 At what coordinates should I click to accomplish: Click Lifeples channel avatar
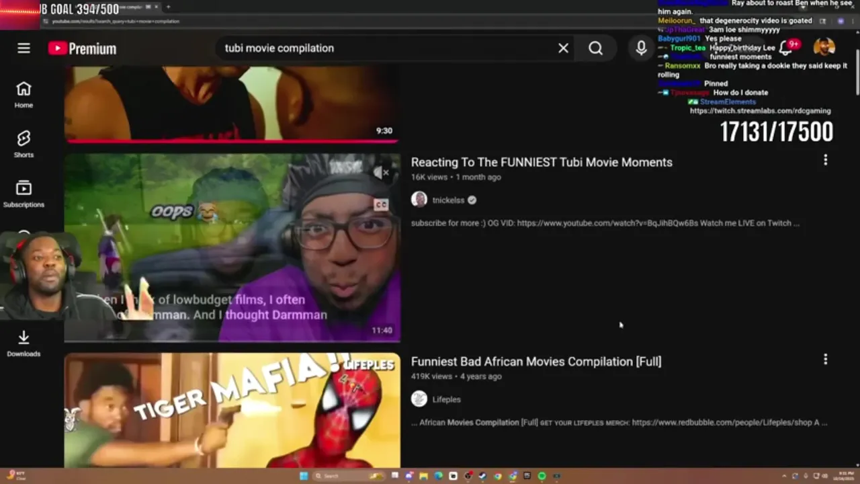pos(419,399)
